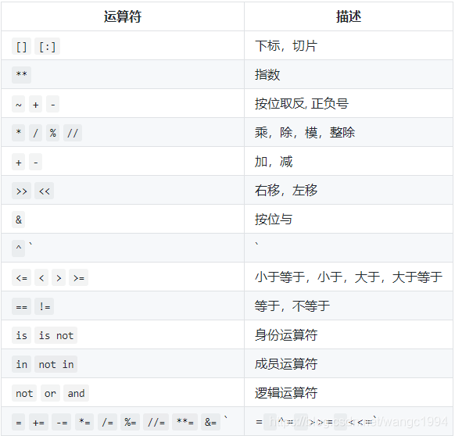This screenshot has height=436, width=455.
Task: Select the 'or' logical operator chip
Action: pyautogui.click(x=50, y=393)
